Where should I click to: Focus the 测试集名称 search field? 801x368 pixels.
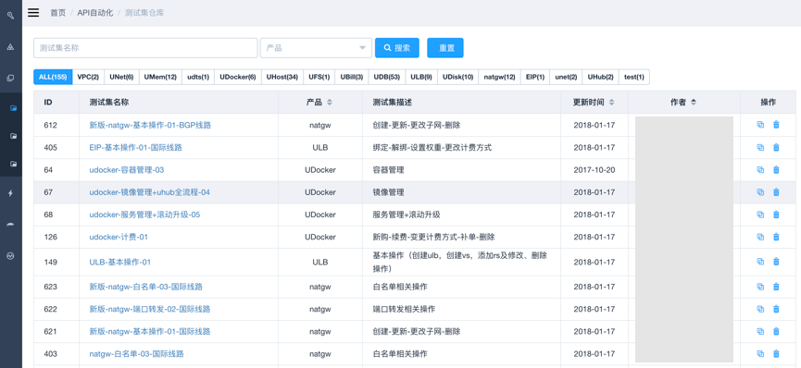pos(145,48)
